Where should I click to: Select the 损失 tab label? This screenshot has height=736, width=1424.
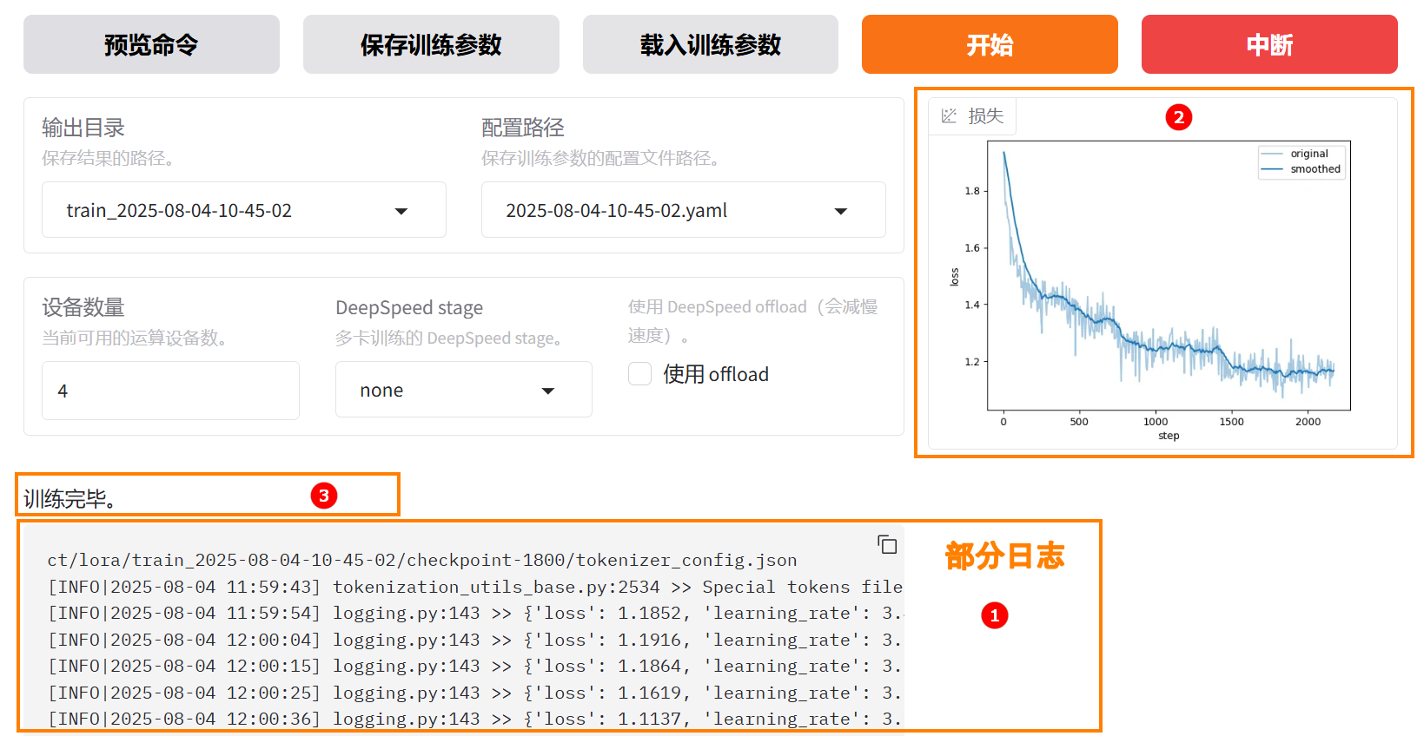coord(985,115)
